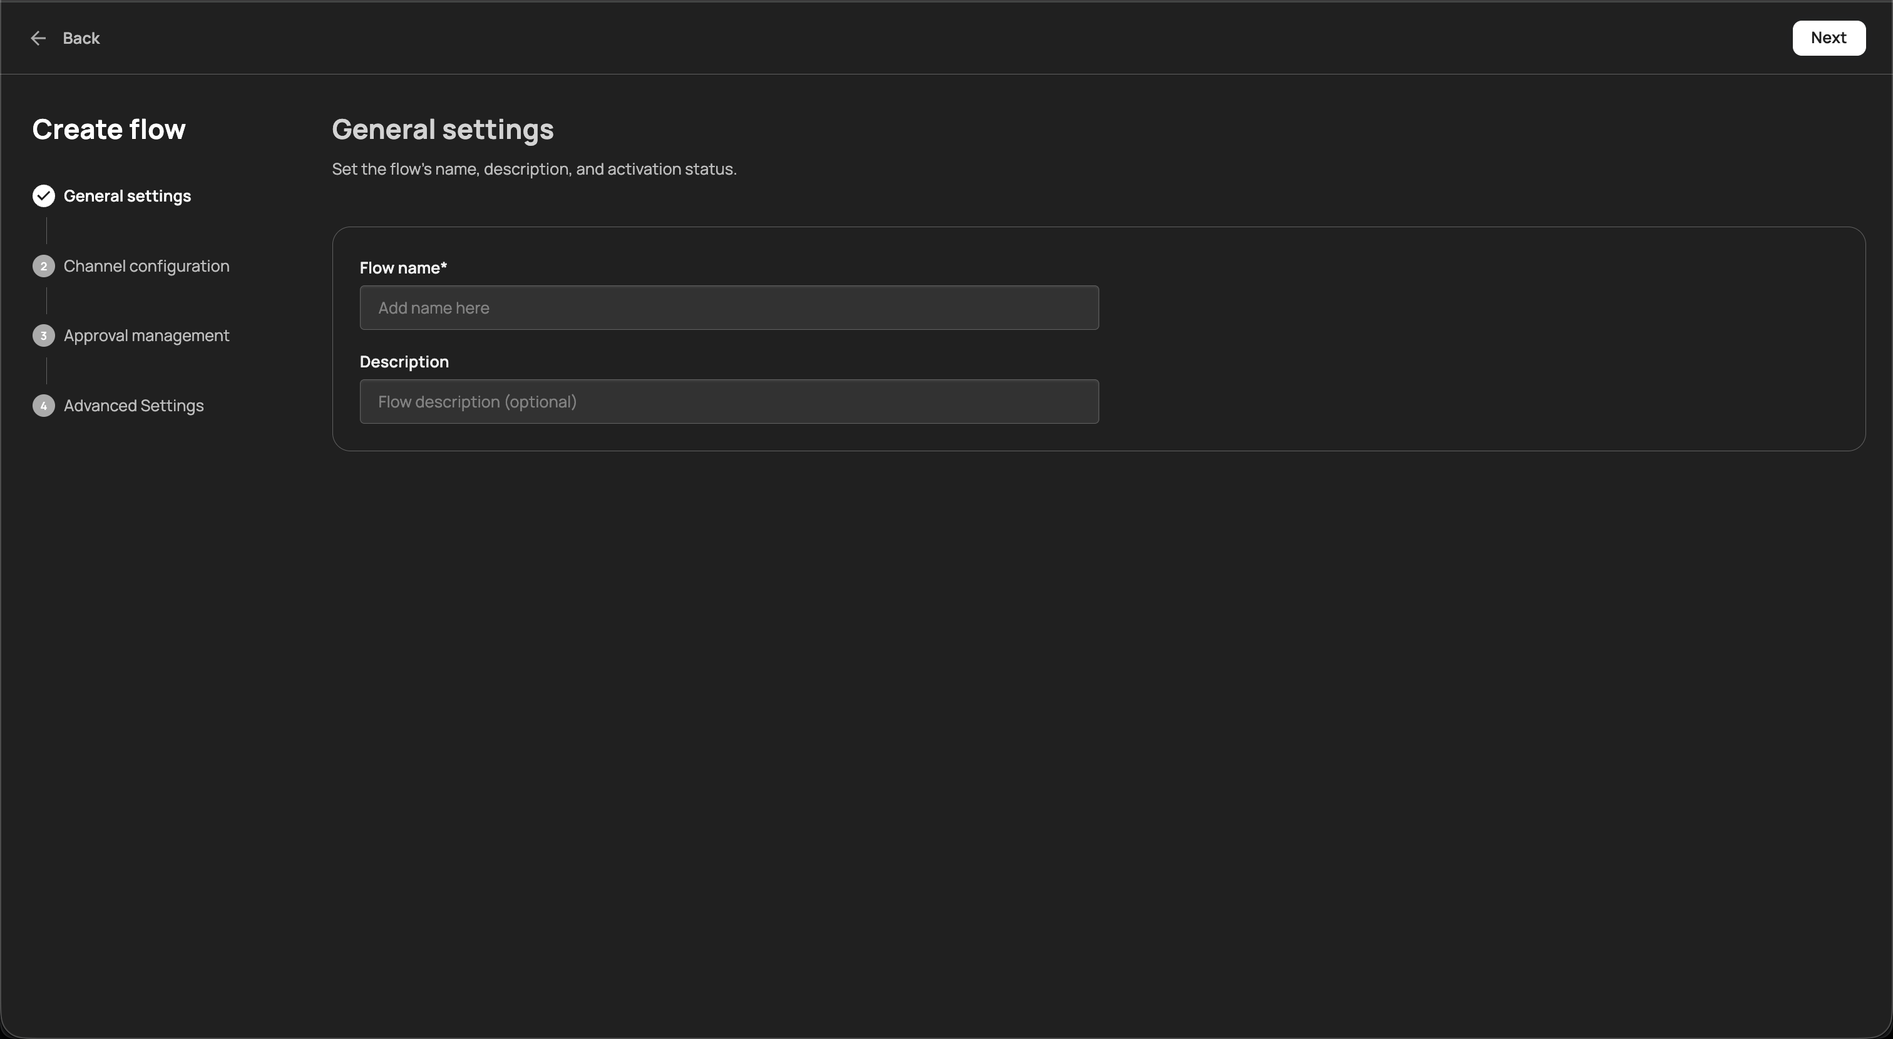Click the Create flow sidebar heading
Screen dimensions: 1893x1039
pos(108,130)
